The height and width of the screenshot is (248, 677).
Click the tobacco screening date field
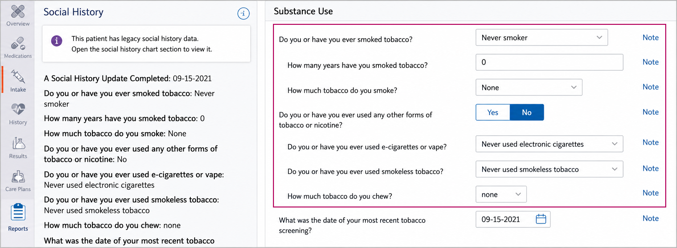(513, 219)
